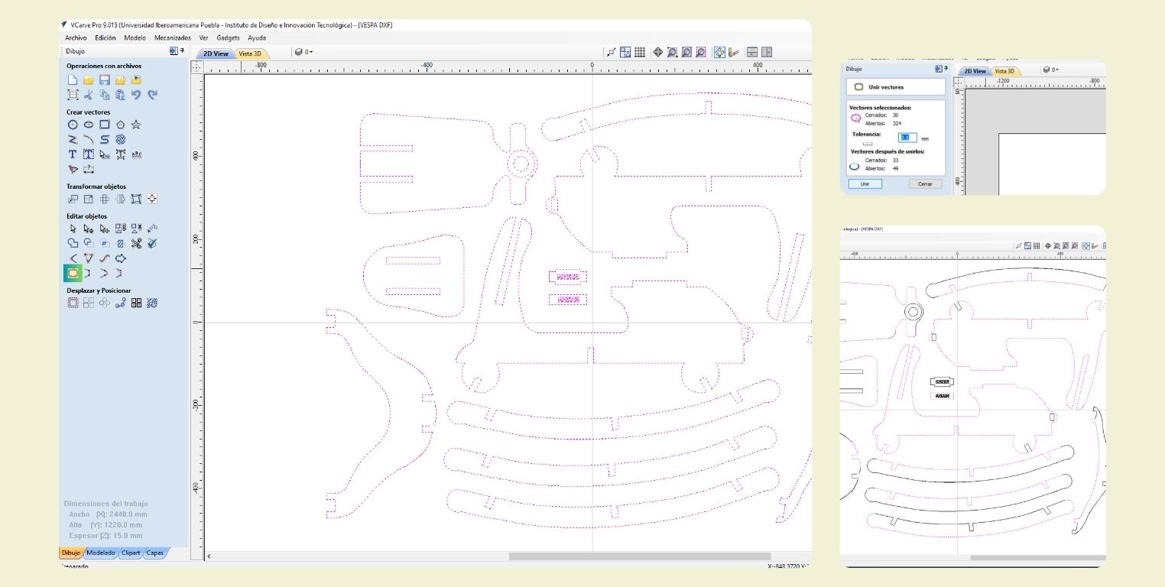The height and width of the screenshot is (587, 1165).
Task: Open the layer dropdown labeled 0 in main window
Action: (x=303, y=52)
